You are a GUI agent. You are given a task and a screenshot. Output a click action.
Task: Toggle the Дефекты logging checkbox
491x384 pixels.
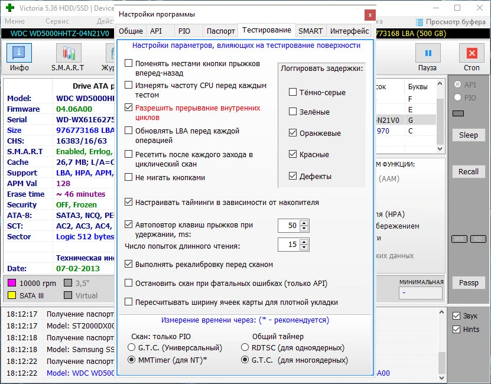[292, 176]
